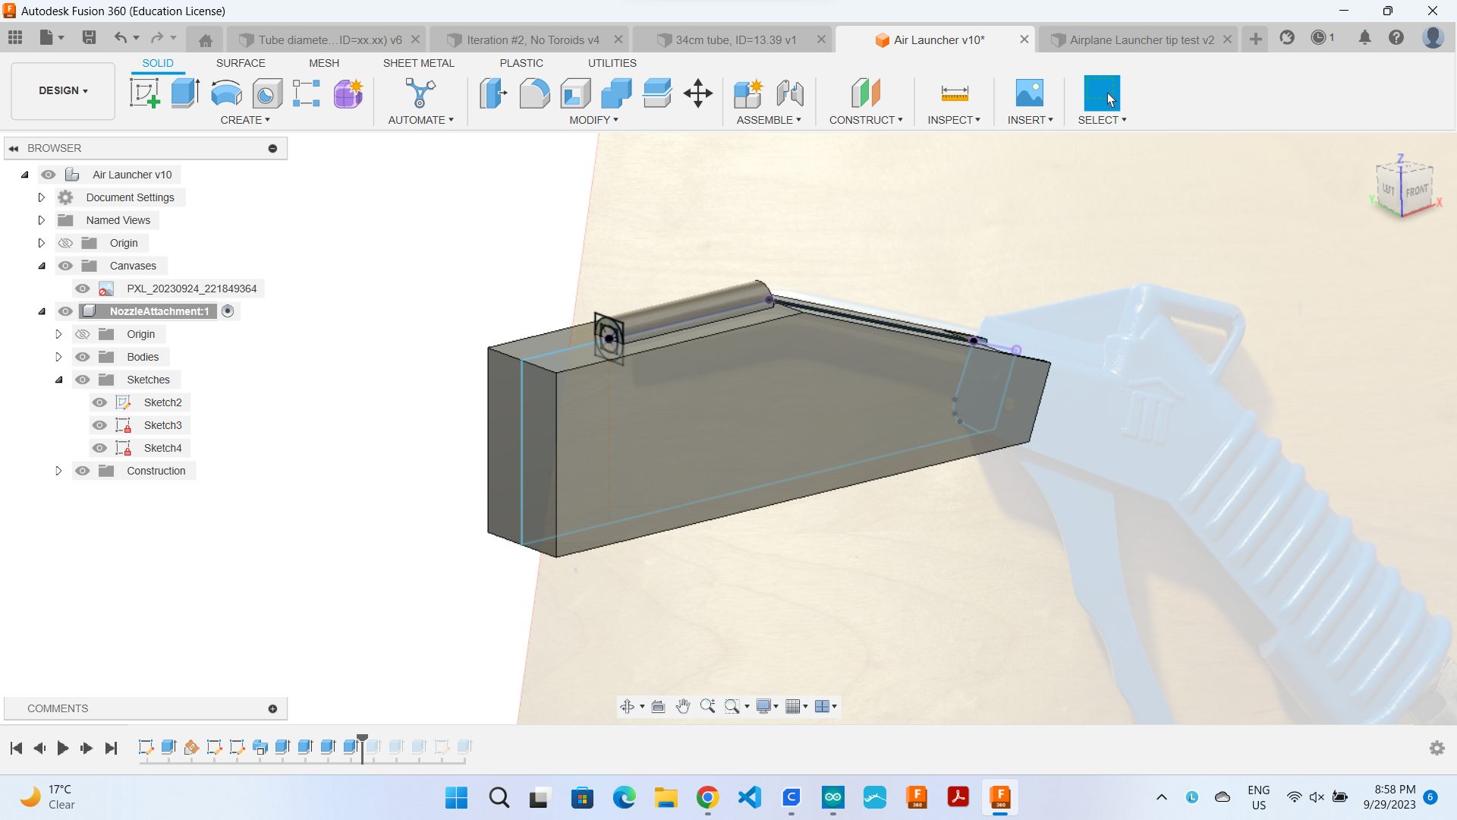Hide NozzleAttachment:1 component

pos(65,311)
